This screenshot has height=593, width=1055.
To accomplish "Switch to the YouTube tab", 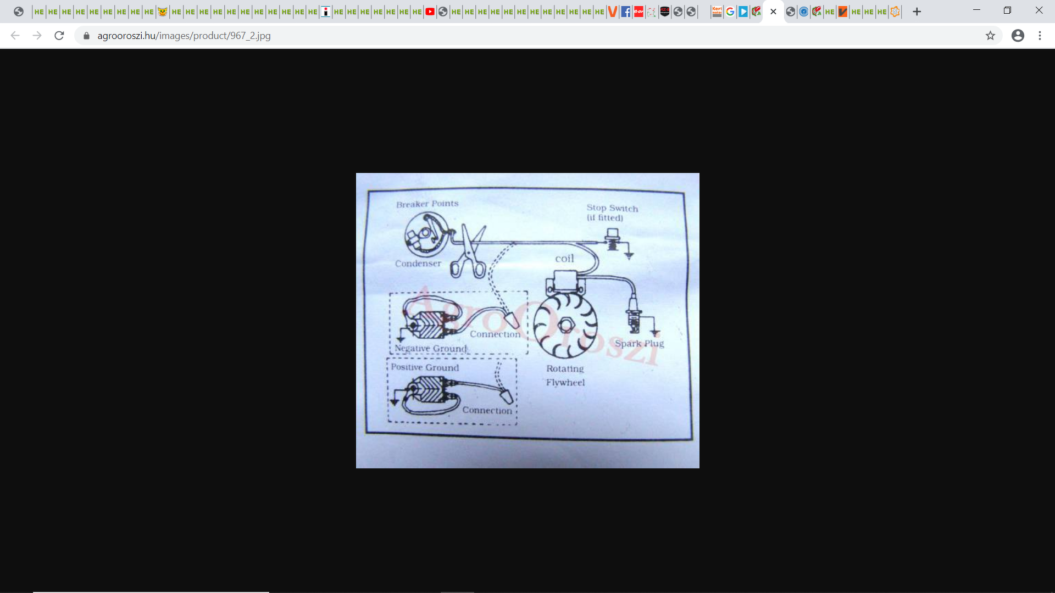I will tap(430, 12).
